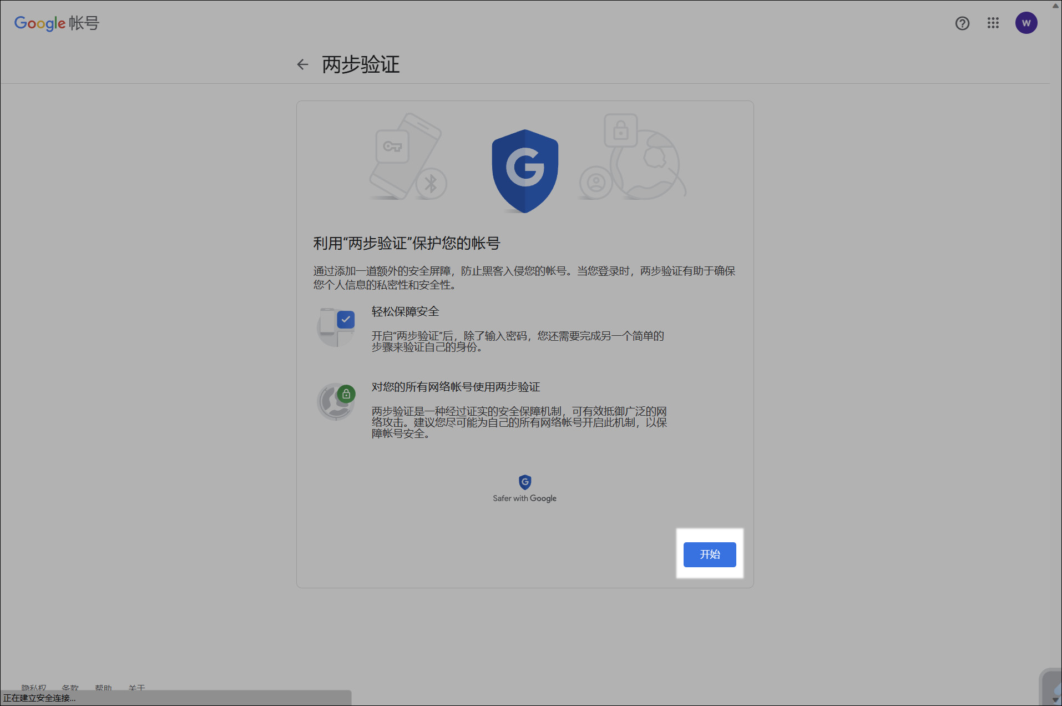The width and height of the screenshot is (1062, 706).
Task: Click the Google 帐号 logo
Action: point(57,23)
